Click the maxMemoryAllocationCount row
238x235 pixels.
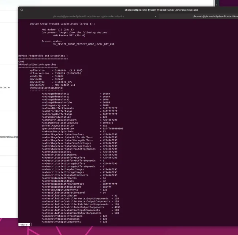point(79,120)
